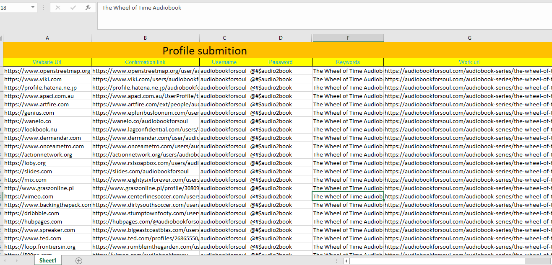Image resolution: width=552 pixels, height=265 pixels.
Task: Click the https://www.viki.com cell
Action: pyautogui.click(x=47, y=79)
